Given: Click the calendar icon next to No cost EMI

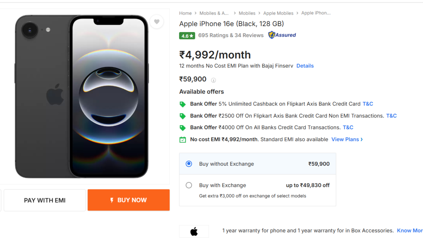Looking at the screenshot, I should click(182, 139).
